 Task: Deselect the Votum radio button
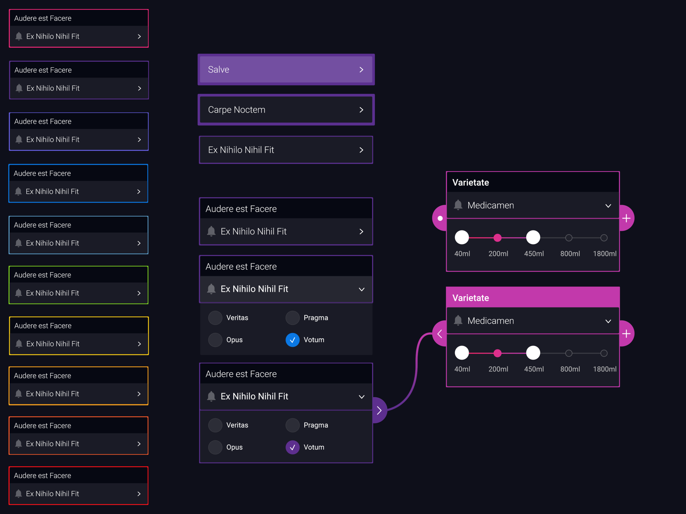click(292, 340)
